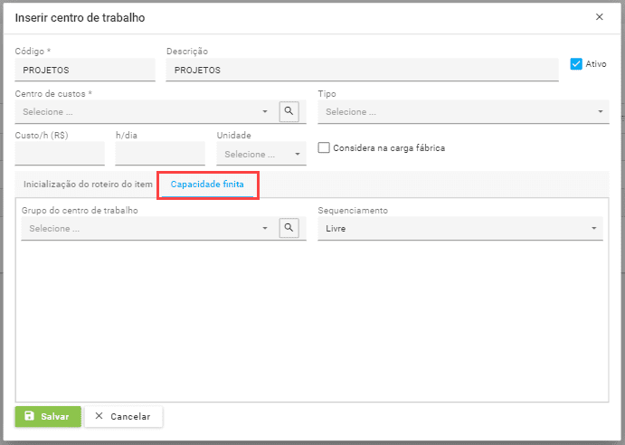625x445 pixels.
Task: Open the Grupo do centro de trabalho dropdown
Action: click(x=145, y=229)
